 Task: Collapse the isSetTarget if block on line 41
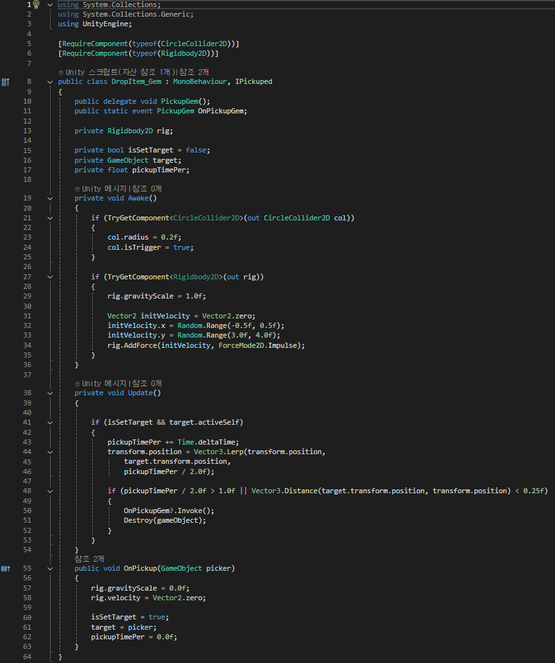coord(50,422)
